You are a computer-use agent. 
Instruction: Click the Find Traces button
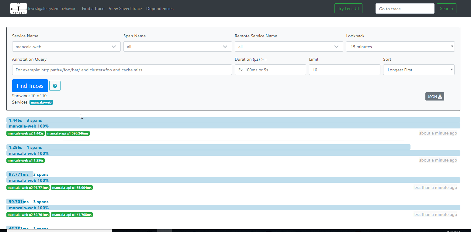tap(30, 86)
